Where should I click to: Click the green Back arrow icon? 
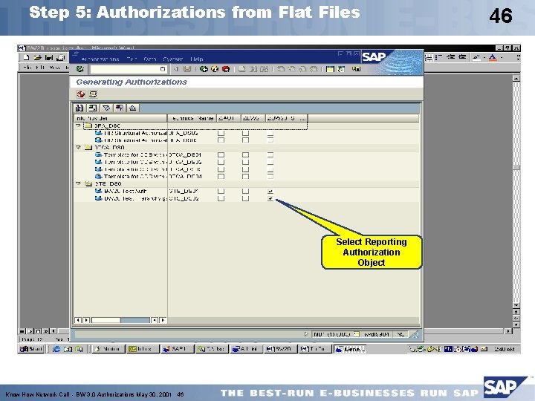click(x=204, y=69)
